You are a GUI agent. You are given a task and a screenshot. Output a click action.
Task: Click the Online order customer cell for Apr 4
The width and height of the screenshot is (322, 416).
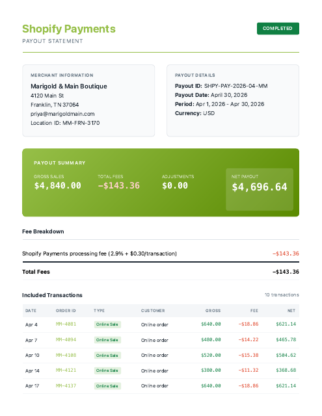click(155, 324)
